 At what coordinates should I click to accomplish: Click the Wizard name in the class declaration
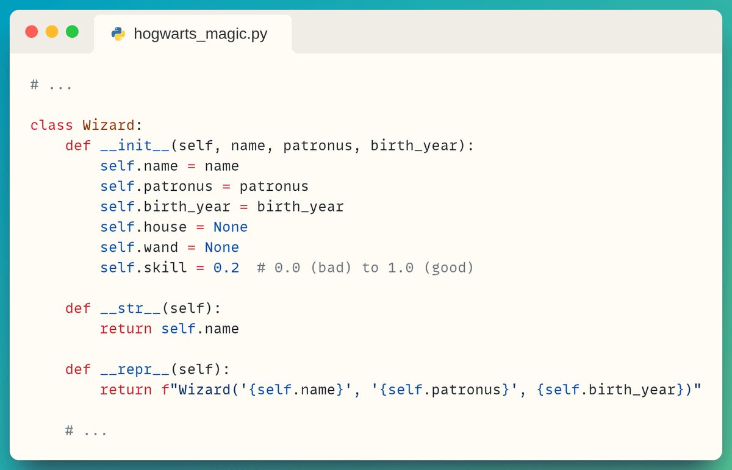point(109,126)
